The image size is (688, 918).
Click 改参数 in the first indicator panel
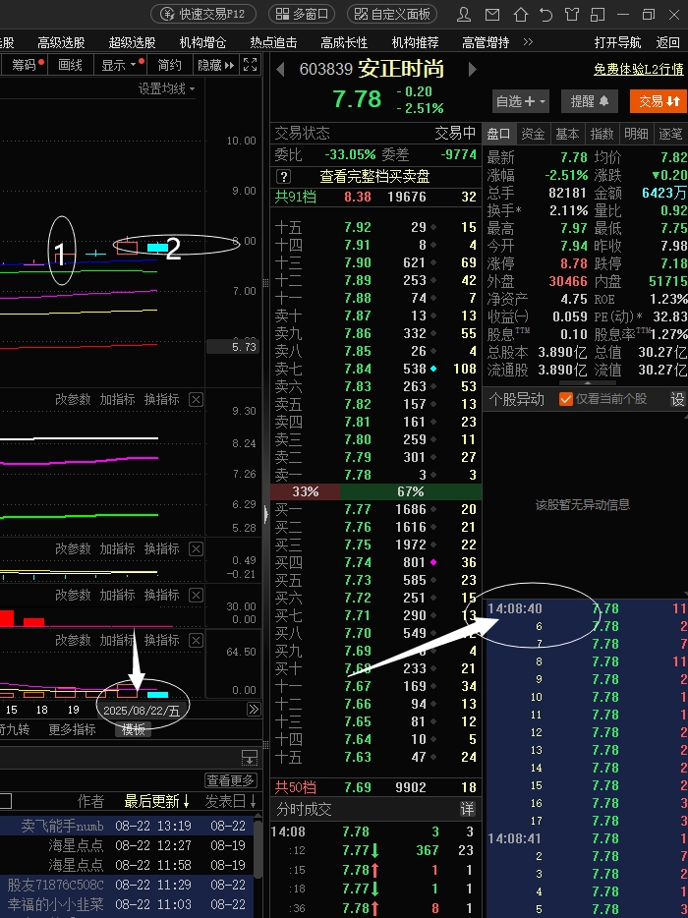[73, 399]
